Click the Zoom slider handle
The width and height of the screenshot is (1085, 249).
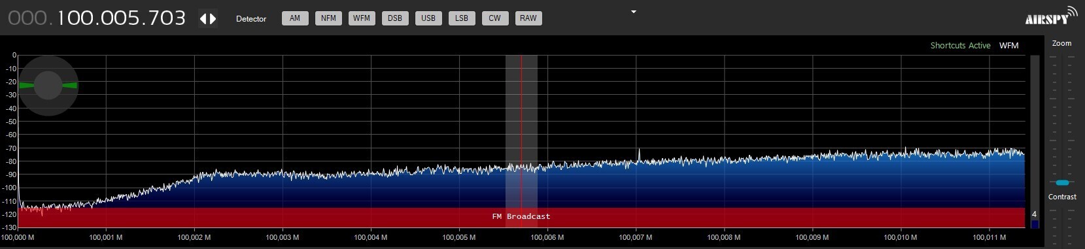point(1062,182)
